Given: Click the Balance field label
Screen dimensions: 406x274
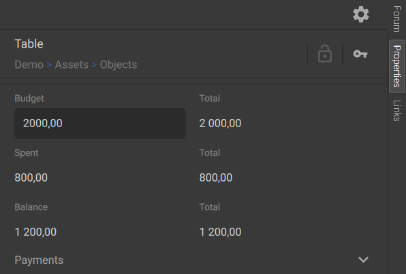Looking at the screenshot, I should point(31,207).
